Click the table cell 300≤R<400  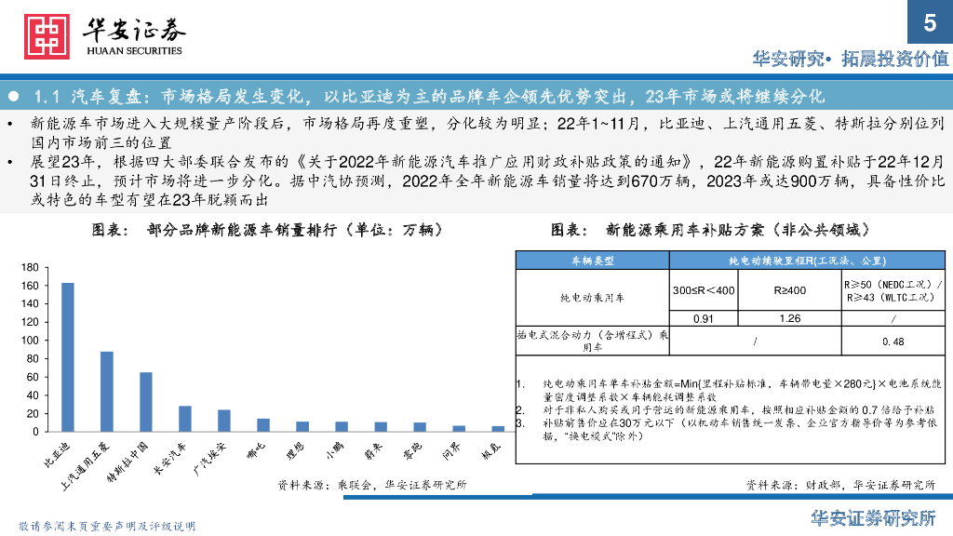pos(704,290)
